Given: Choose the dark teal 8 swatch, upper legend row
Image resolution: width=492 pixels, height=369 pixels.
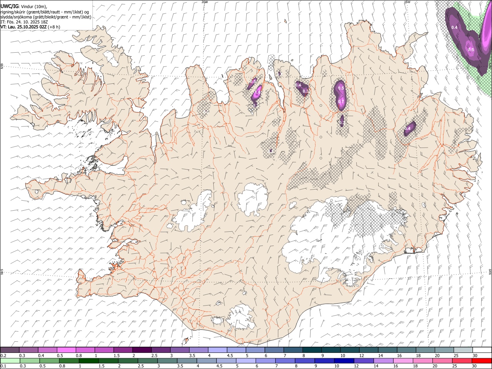Looking at the screenshot, I should click(311, 350).
